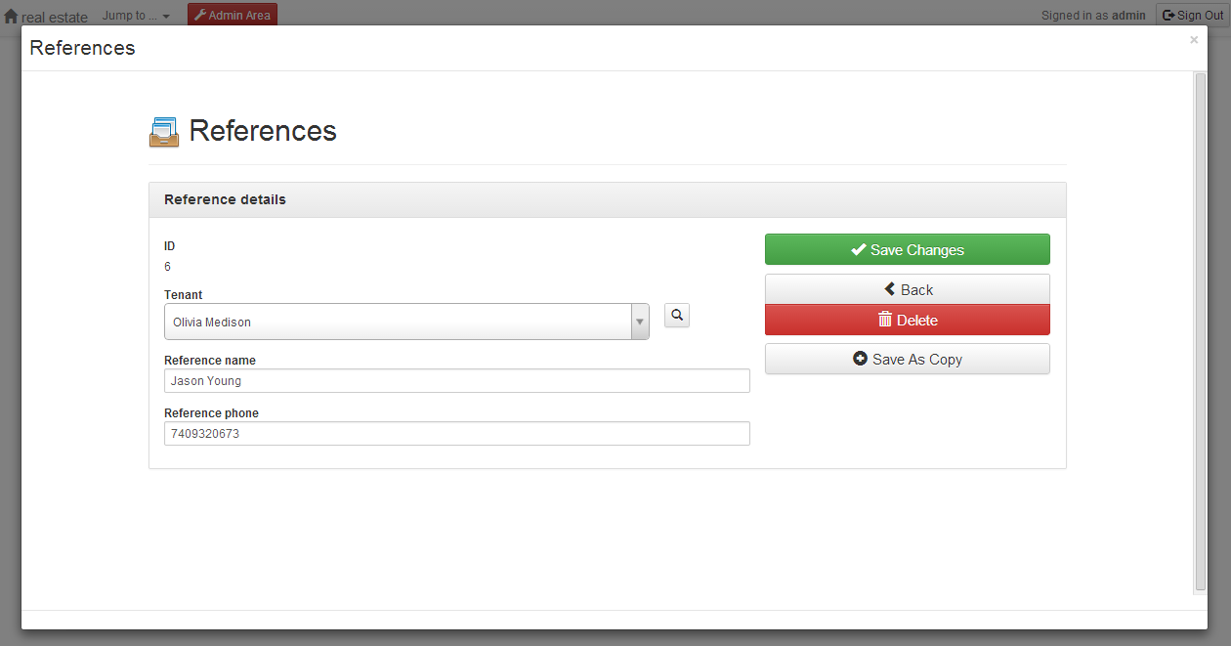Close the References modal with ×
Image resolution: width=1231 pixels, height=646 pixels.
tap(1193, 40)
